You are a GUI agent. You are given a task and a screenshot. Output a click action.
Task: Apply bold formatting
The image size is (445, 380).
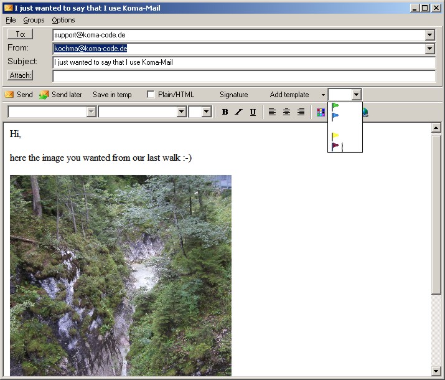coord(225,112)
